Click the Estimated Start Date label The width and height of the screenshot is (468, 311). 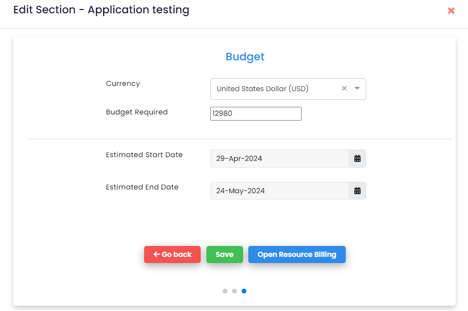[x=144, y=155]
